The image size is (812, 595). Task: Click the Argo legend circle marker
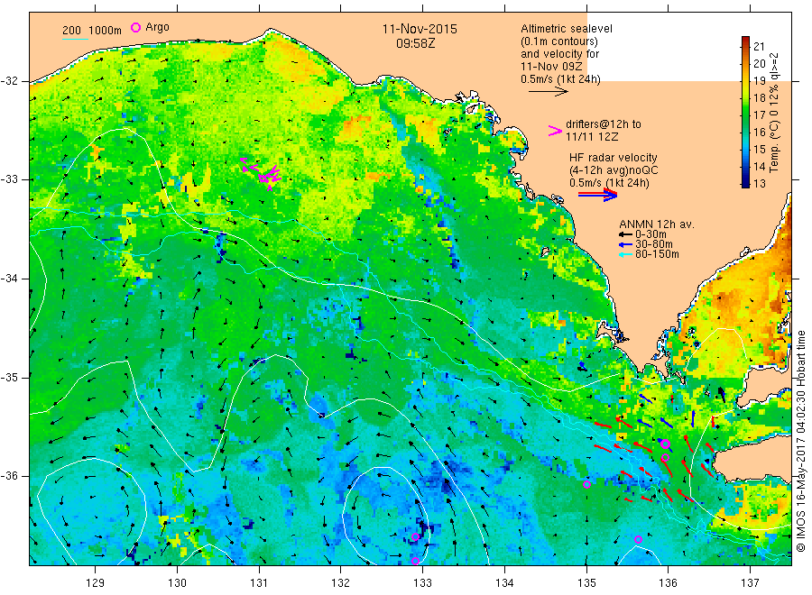pos(135,27)
